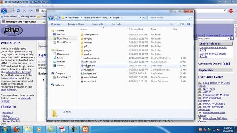This screenshot has width=237, height=133.
Task: Click the Windows Start button
Action: [x=5, y=129]
